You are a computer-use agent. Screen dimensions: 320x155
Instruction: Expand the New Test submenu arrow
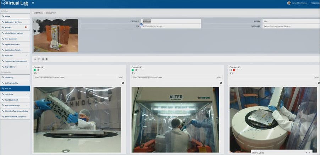pos(27,56)
